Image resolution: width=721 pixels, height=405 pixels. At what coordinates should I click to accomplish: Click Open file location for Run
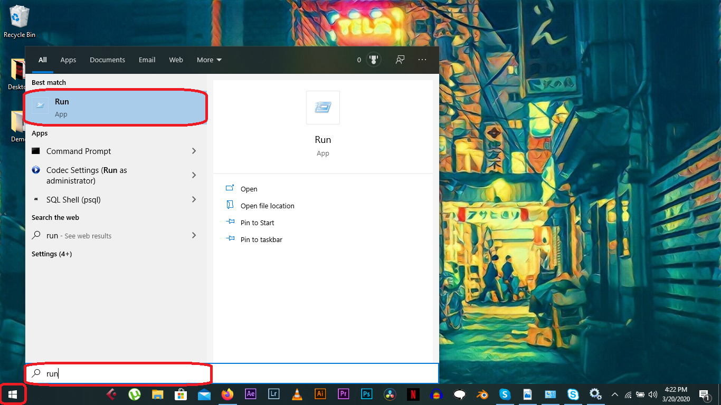pos(267,206)
